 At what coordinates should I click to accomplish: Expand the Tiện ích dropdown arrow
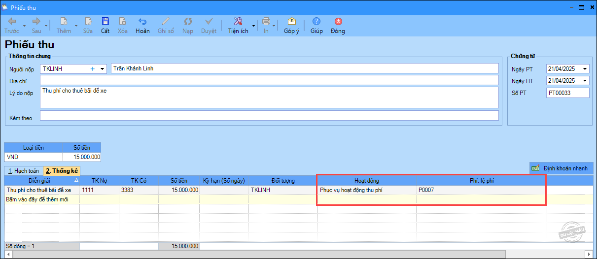click(x=254, y=26)
